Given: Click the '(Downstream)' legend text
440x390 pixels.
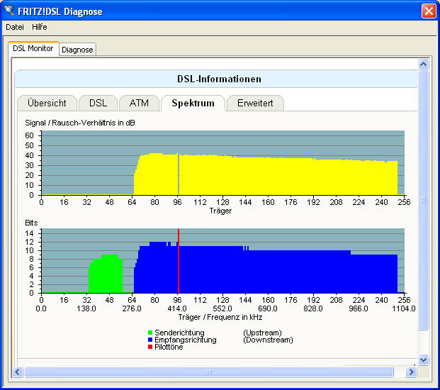Looking at the screenshot, I should 268,340.
